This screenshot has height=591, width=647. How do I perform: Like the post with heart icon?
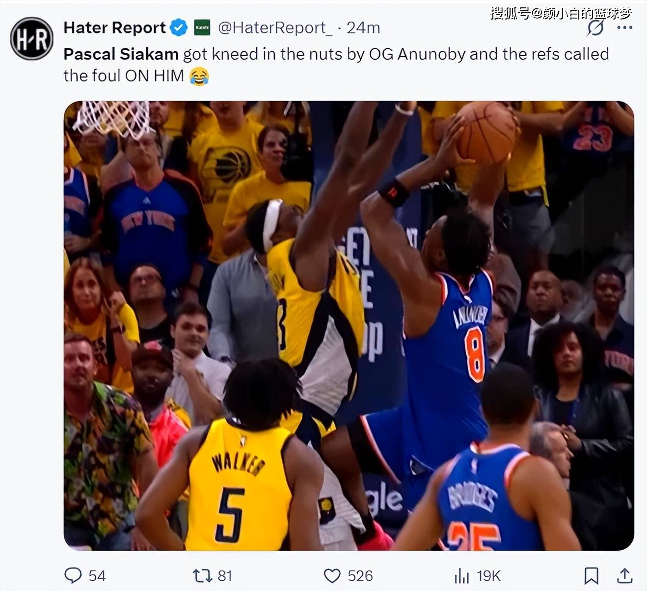tap(332, 575)
